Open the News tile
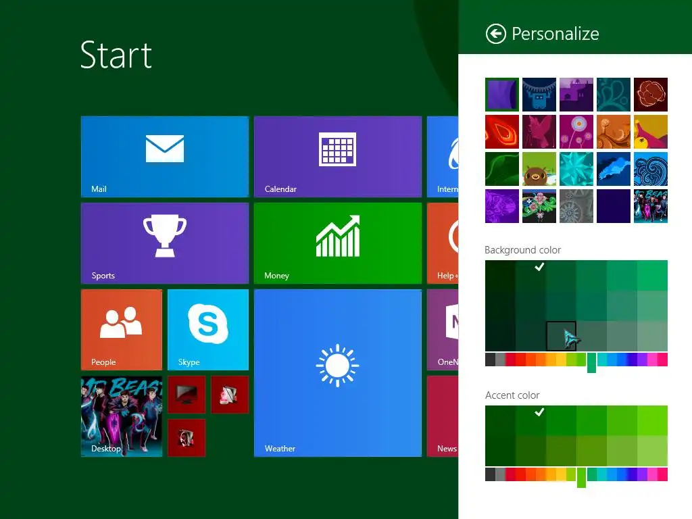The image size is (692, 519). tap(443, 416)
